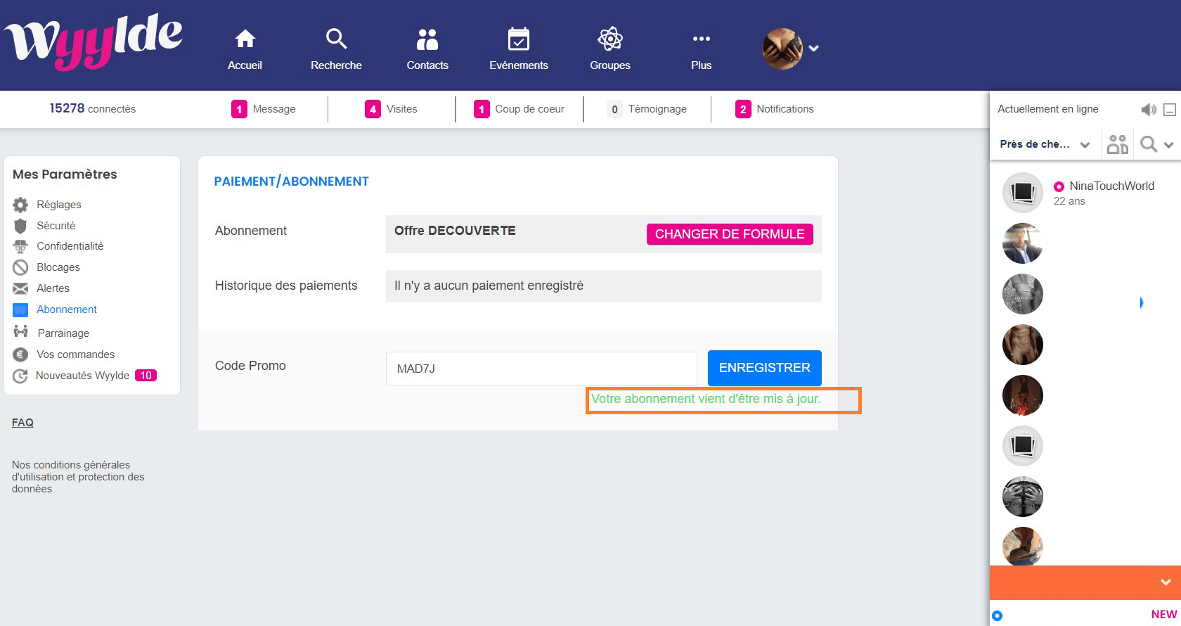Open the Groupes atom icon
This screenshot has height=626, width=1181.
pos(610,39)
